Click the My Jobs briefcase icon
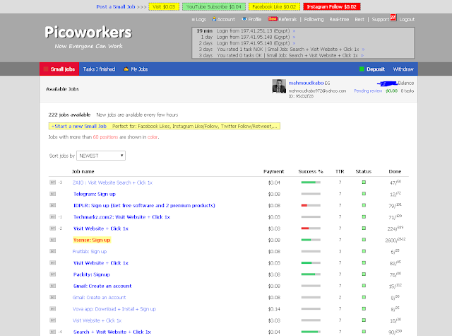 pyautogui.click(x=126, y=69)
